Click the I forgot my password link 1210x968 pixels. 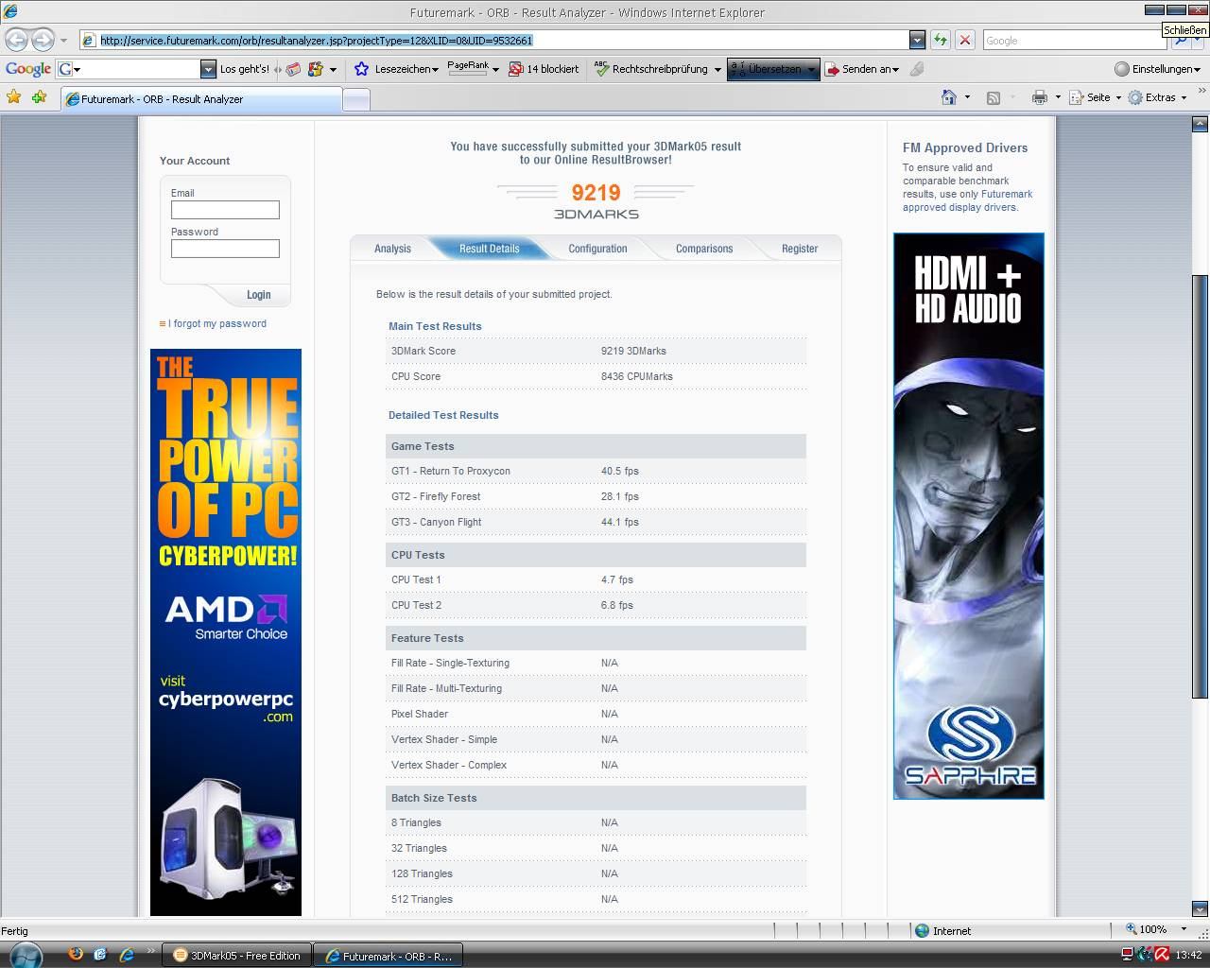pyautogui.click(x=217, y=323)
